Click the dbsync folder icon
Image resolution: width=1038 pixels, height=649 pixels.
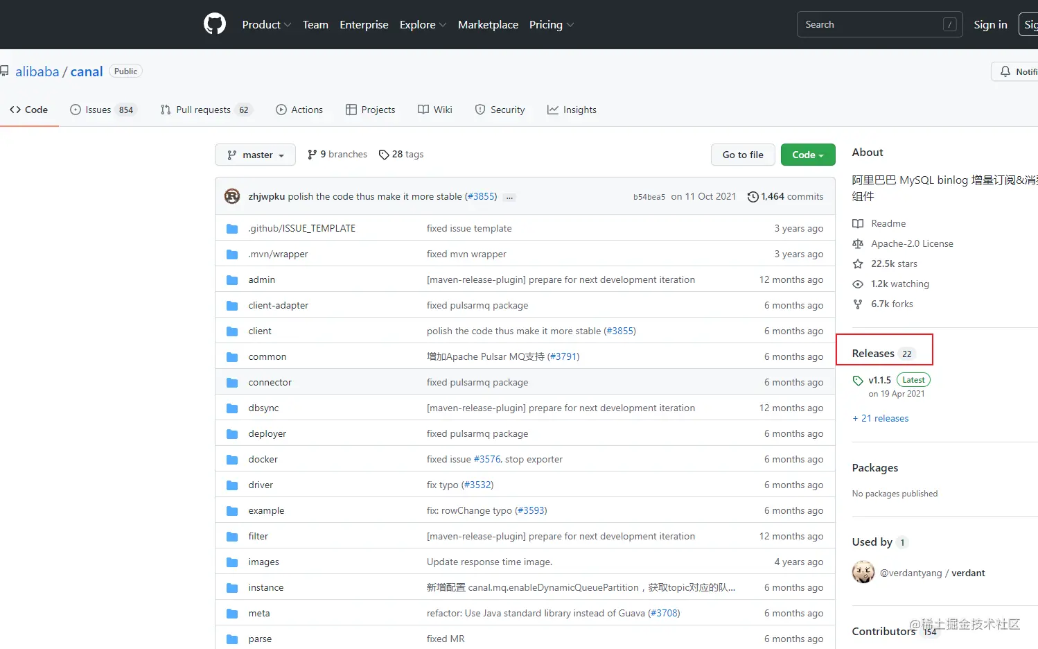point(232,408)
